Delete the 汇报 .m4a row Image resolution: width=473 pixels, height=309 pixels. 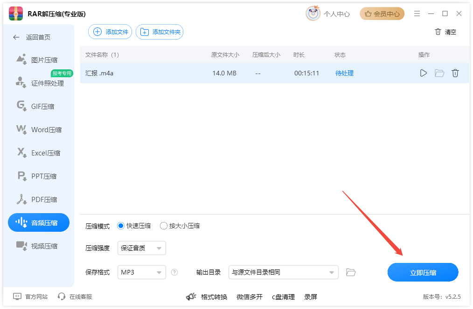(455, 73)
